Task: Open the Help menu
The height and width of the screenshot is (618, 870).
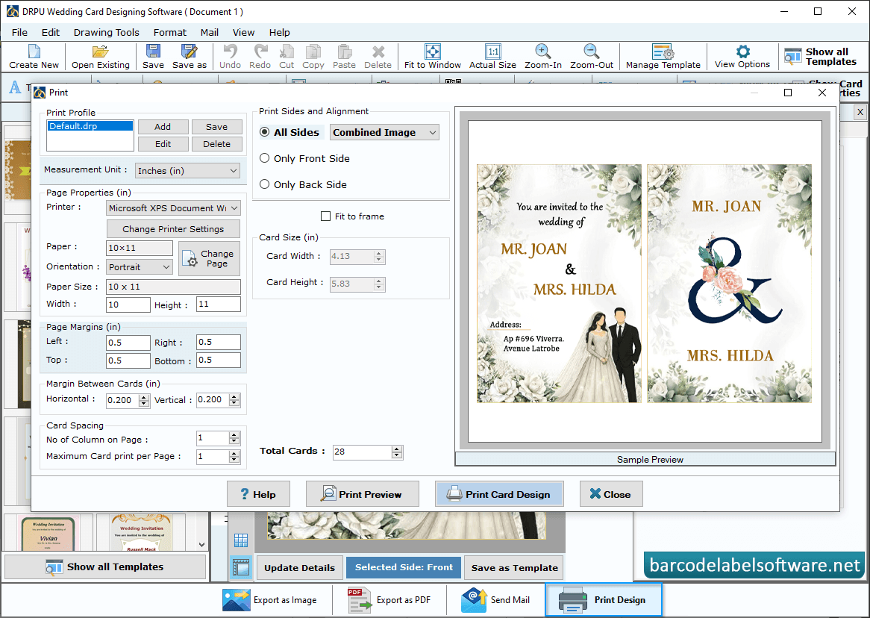Action: [280, 32]
